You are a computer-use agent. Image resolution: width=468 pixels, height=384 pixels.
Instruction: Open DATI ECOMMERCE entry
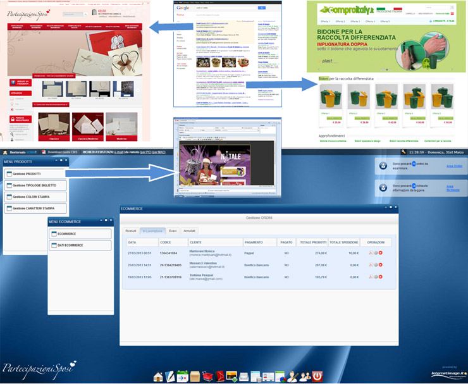[80, 245]
